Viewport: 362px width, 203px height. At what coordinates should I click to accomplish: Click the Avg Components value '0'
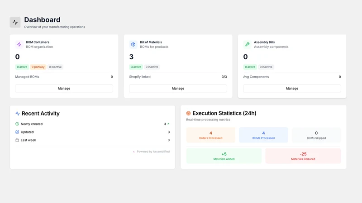coord(340,77)
